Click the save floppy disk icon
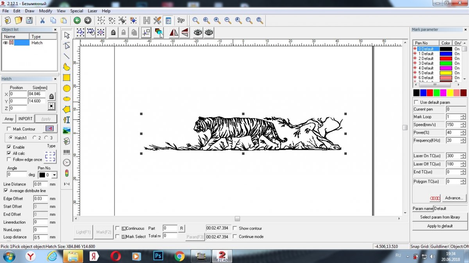Screen dimensions: 469x263 click(29, 20)
